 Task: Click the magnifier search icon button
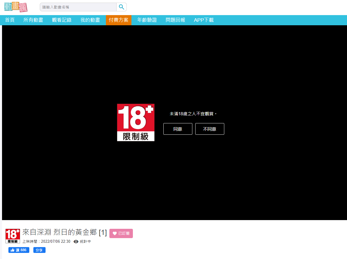(122, 7)
